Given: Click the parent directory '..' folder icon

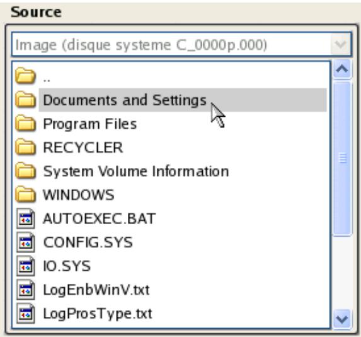Looking at the screenshot, I should click(25, 76).
